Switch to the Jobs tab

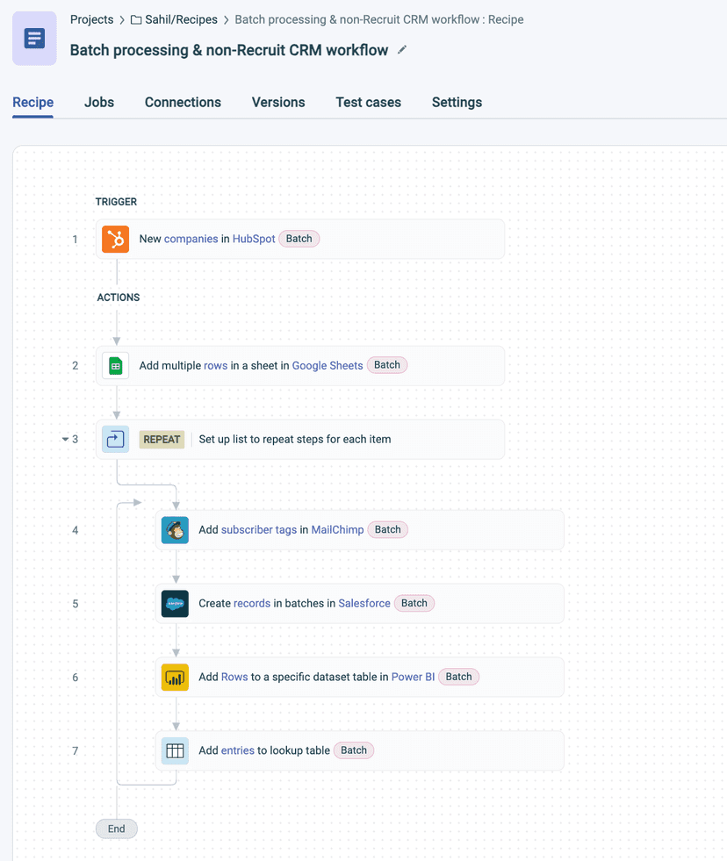coord(98,102)
